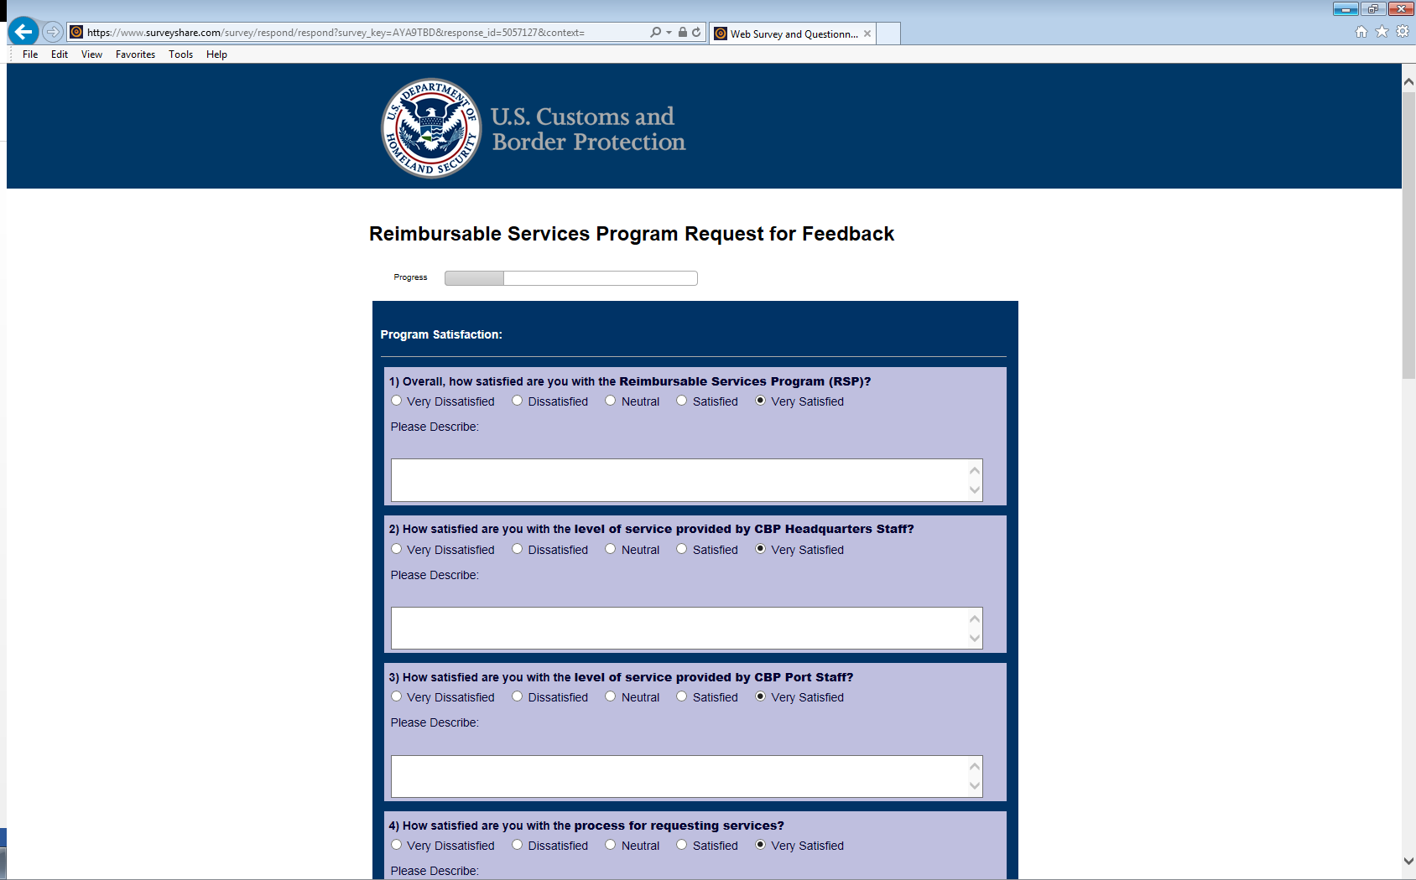Close the Web Survey tab with X
This screenshot has height=880, width=1416.
pyautogui.click(x=867, y=34)
